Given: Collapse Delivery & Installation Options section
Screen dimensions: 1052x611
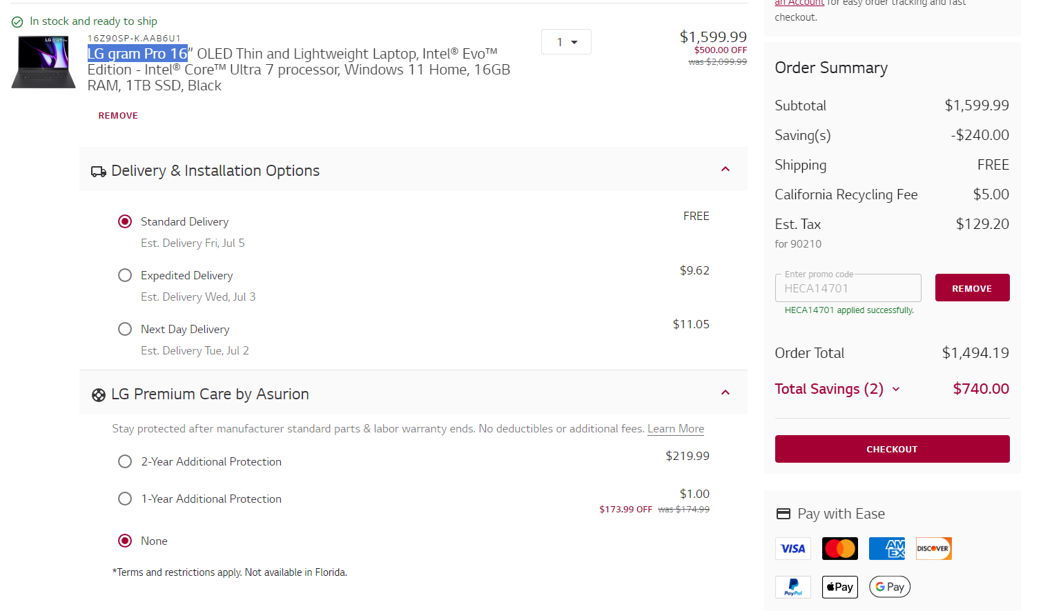Looking at the screenshot, I should click(725, 170).
